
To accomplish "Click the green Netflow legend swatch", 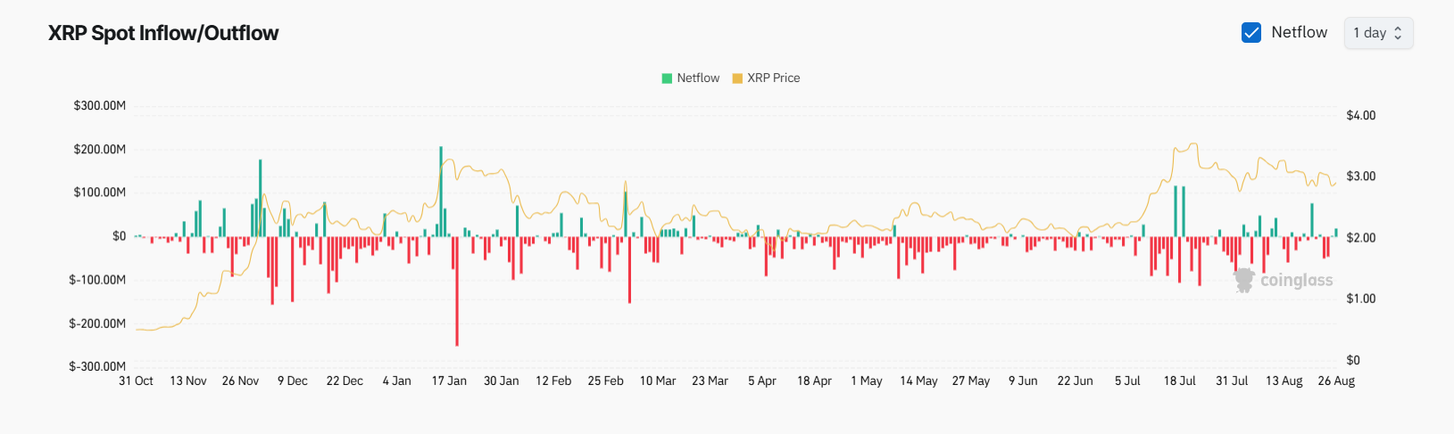I will [667, 78].
